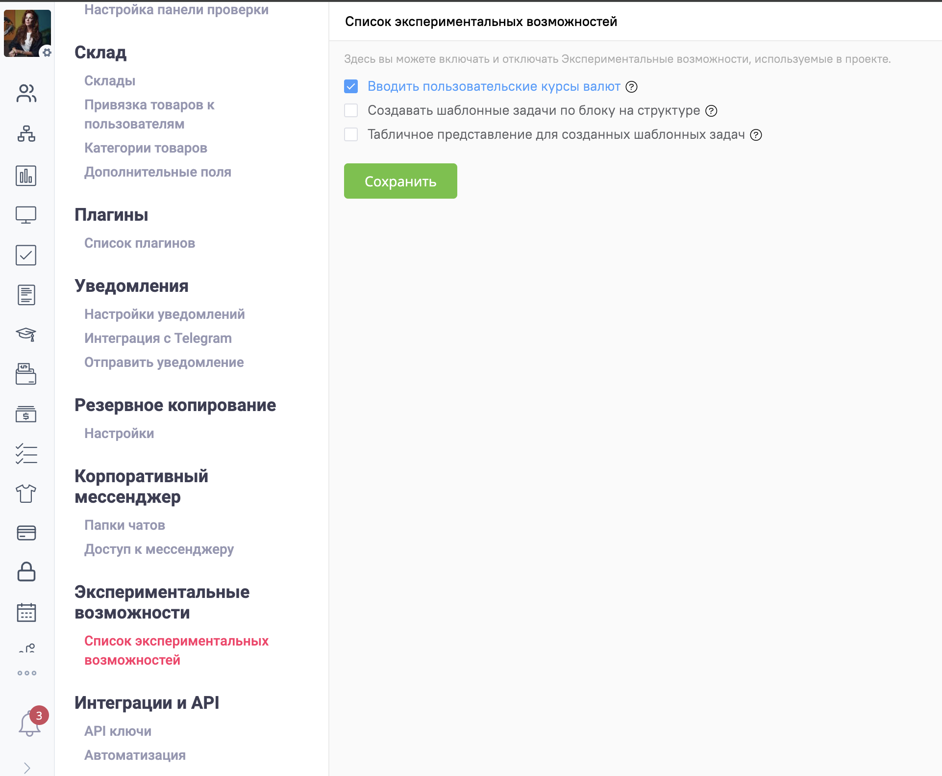Image resolution: width=942 pixels, height=776 pixels.
Task: Open Автоматизация under Интеграции и API
Action: coord(135,755)
